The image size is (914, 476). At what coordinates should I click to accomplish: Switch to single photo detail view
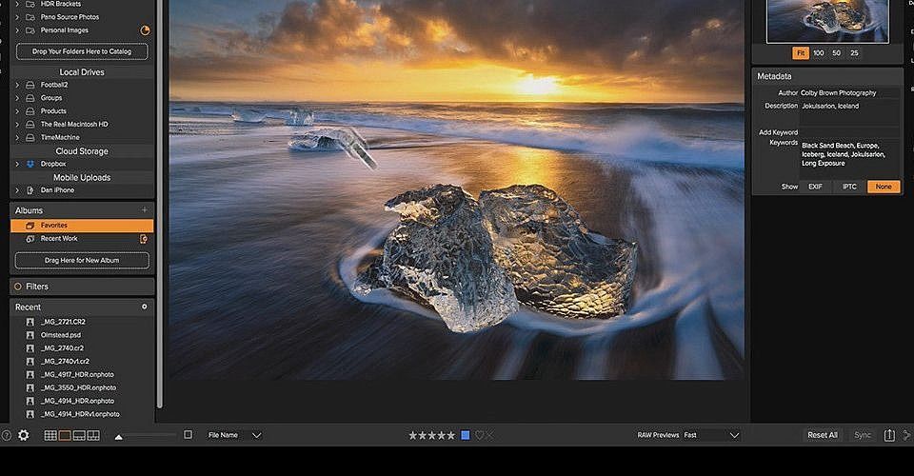(65, 435)
